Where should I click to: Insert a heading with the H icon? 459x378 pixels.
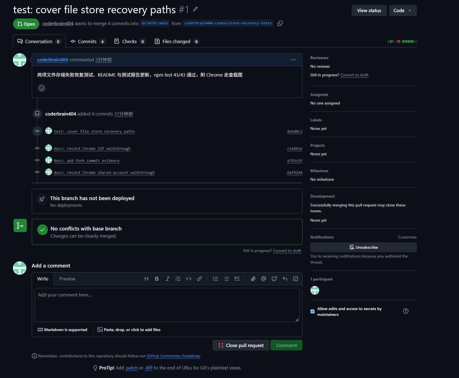146,279
